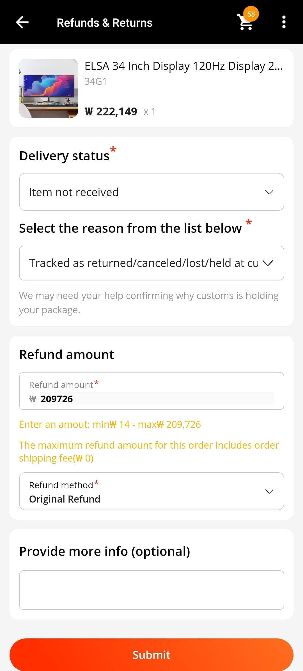Focus the Provide more info text box

151,590
